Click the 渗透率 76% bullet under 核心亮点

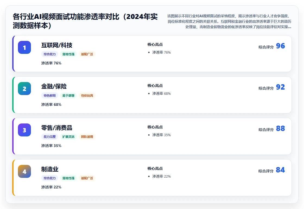pos(161,53)
